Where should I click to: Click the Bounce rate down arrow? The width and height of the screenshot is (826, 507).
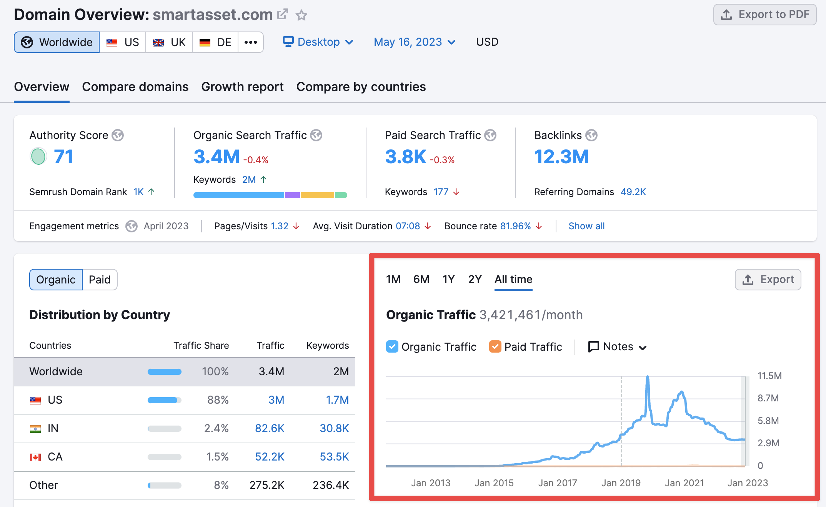539,226
